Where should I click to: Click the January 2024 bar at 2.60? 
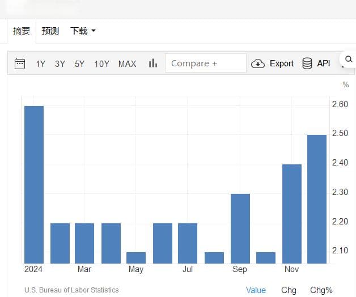[34, 185]
